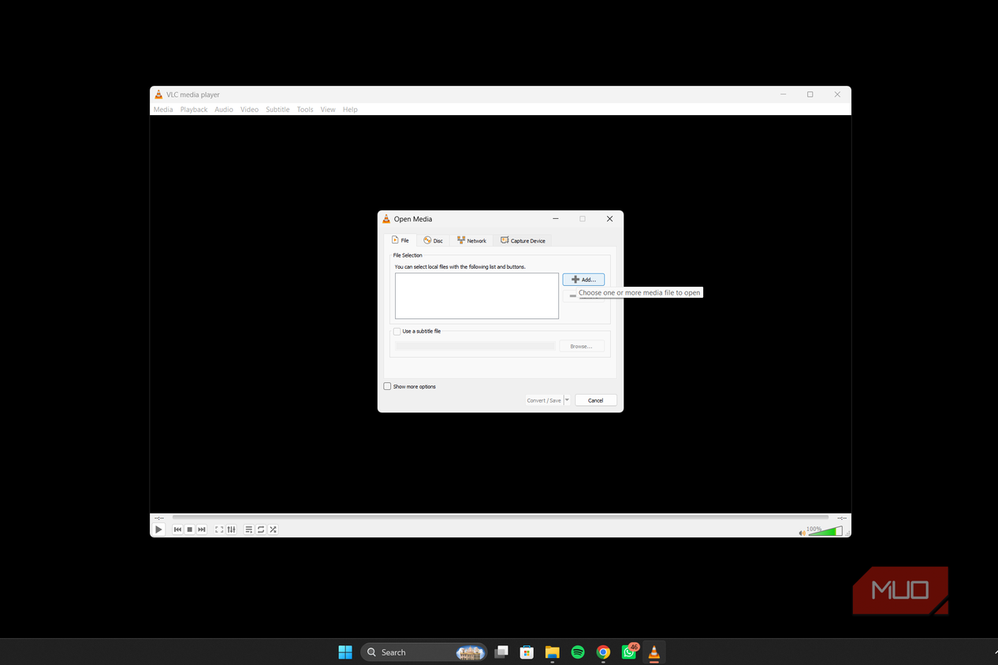Click the subtitle Browse... button
998x665 pixels.
[x=581, y=346]
